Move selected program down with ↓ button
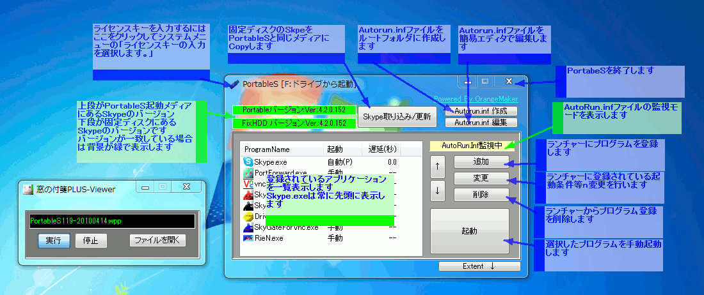Viewport: 704px width, 295px height. (x=437, y=192)
